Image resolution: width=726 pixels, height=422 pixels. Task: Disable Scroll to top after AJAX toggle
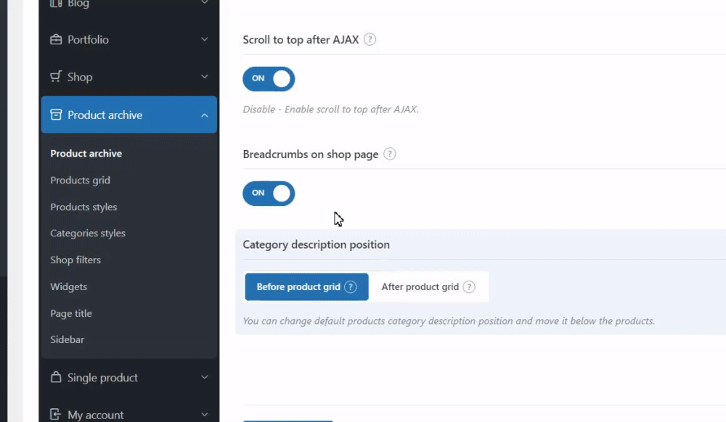269,78
